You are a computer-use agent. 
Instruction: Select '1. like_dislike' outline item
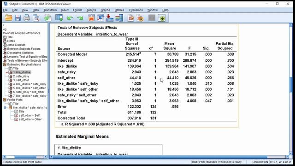coord(22,72)
